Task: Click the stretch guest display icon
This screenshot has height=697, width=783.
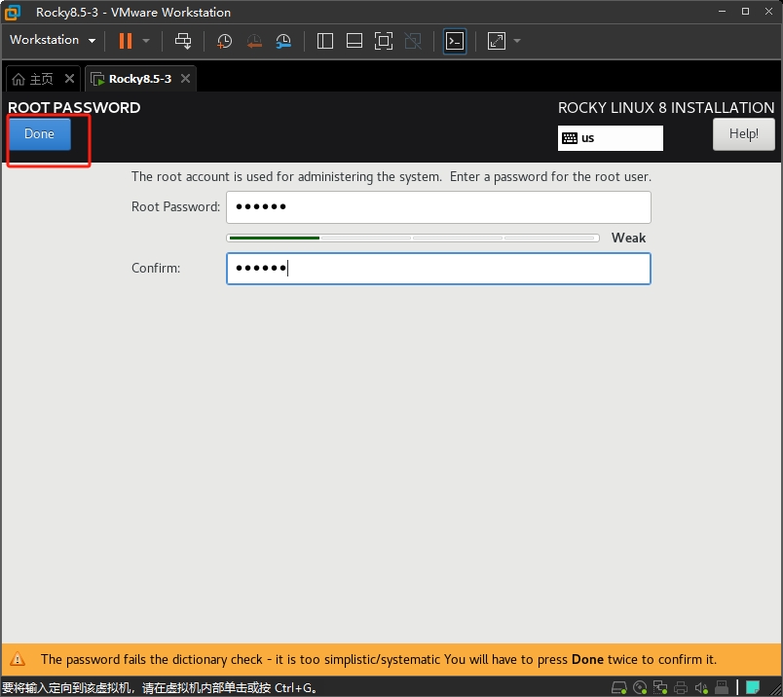Action: pos(497,41)
